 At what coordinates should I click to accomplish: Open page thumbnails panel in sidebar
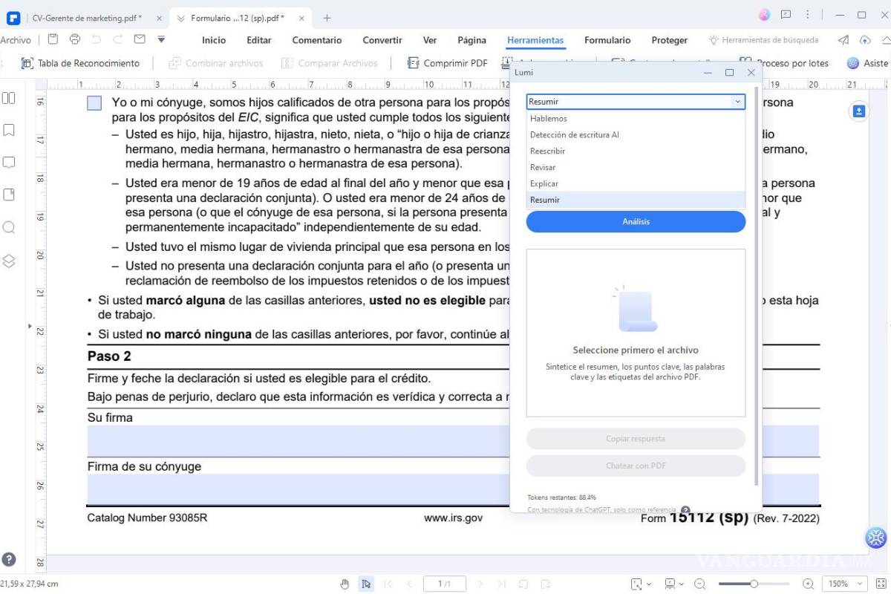[x=9, y=97]
